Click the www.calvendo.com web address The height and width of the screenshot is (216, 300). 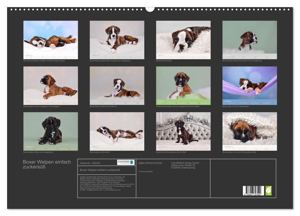click(x=112, y=190)
